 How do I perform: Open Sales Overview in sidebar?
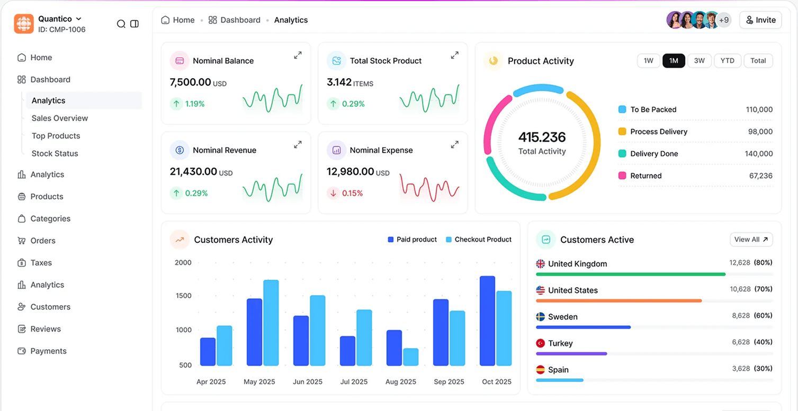(x=60, y=118)
